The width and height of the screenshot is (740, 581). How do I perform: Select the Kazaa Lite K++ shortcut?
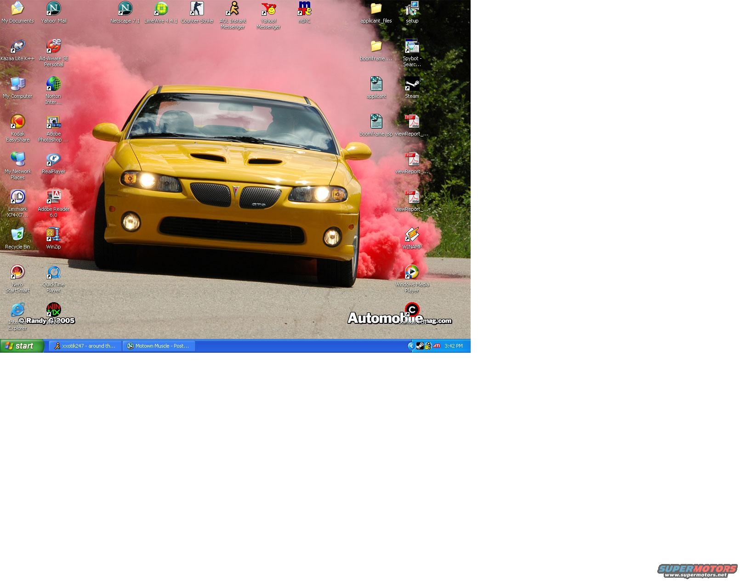click(17, 50)
